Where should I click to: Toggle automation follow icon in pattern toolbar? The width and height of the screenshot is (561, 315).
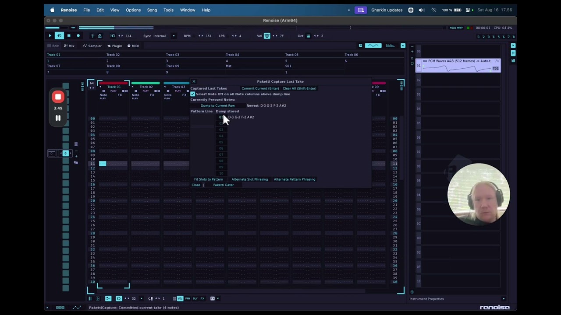point(108,298)
